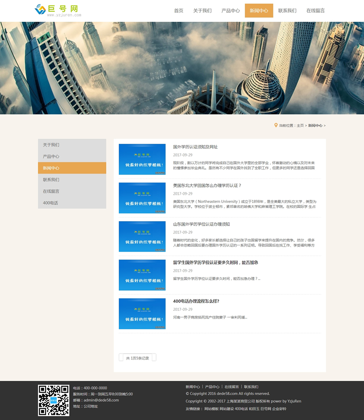Viewport: 364px width, 420px height.
Task: Select 联系我们 in the top navigation
Action: pyautogui.click(x=287, y=11)
